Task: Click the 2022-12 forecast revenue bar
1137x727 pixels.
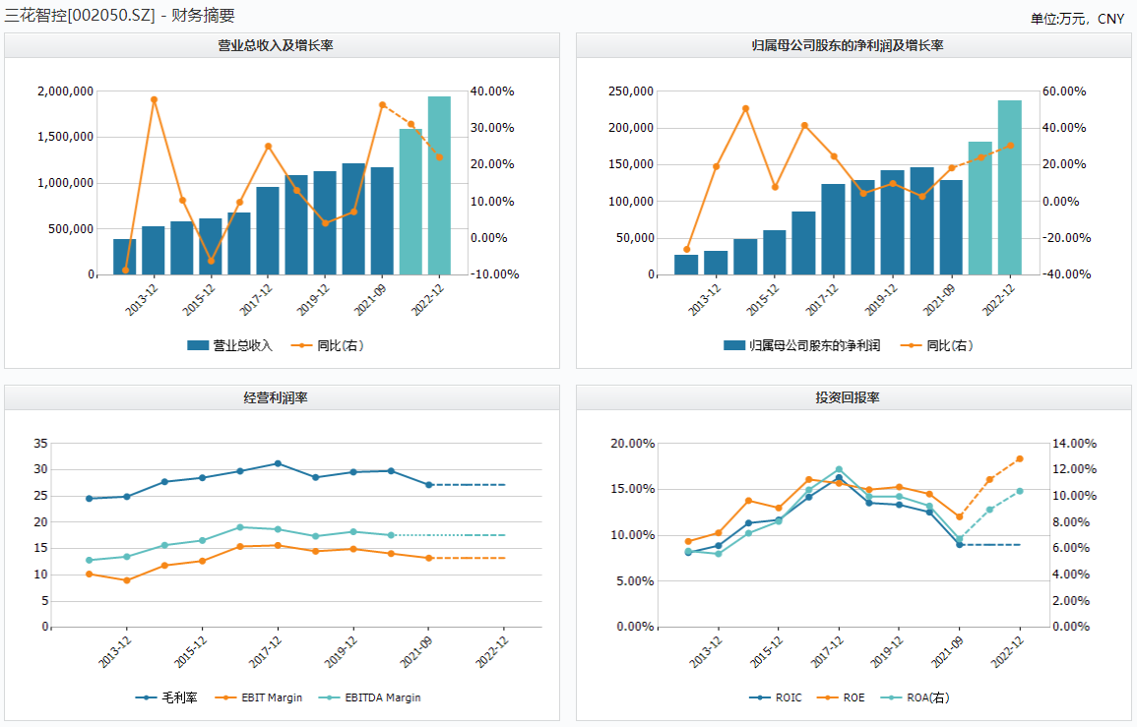Action: click(x=439, y=186)
